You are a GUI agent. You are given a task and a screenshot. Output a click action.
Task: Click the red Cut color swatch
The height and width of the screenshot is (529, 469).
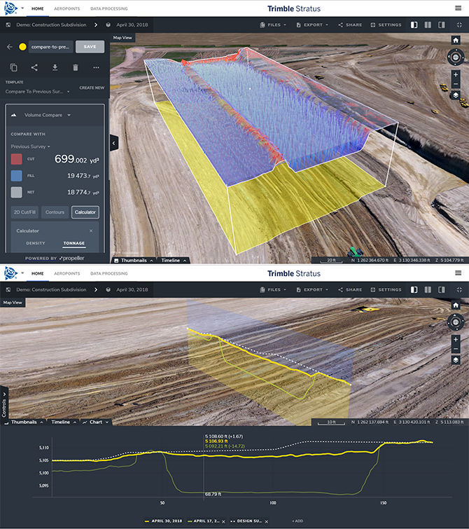tap(17, 159)
